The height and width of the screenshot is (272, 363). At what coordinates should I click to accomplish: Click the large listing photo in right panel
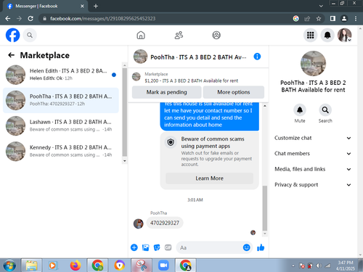click(313, 63)
